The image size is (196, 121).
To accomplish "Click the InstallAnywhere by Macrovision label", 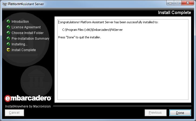I will [x=28, y=106].
